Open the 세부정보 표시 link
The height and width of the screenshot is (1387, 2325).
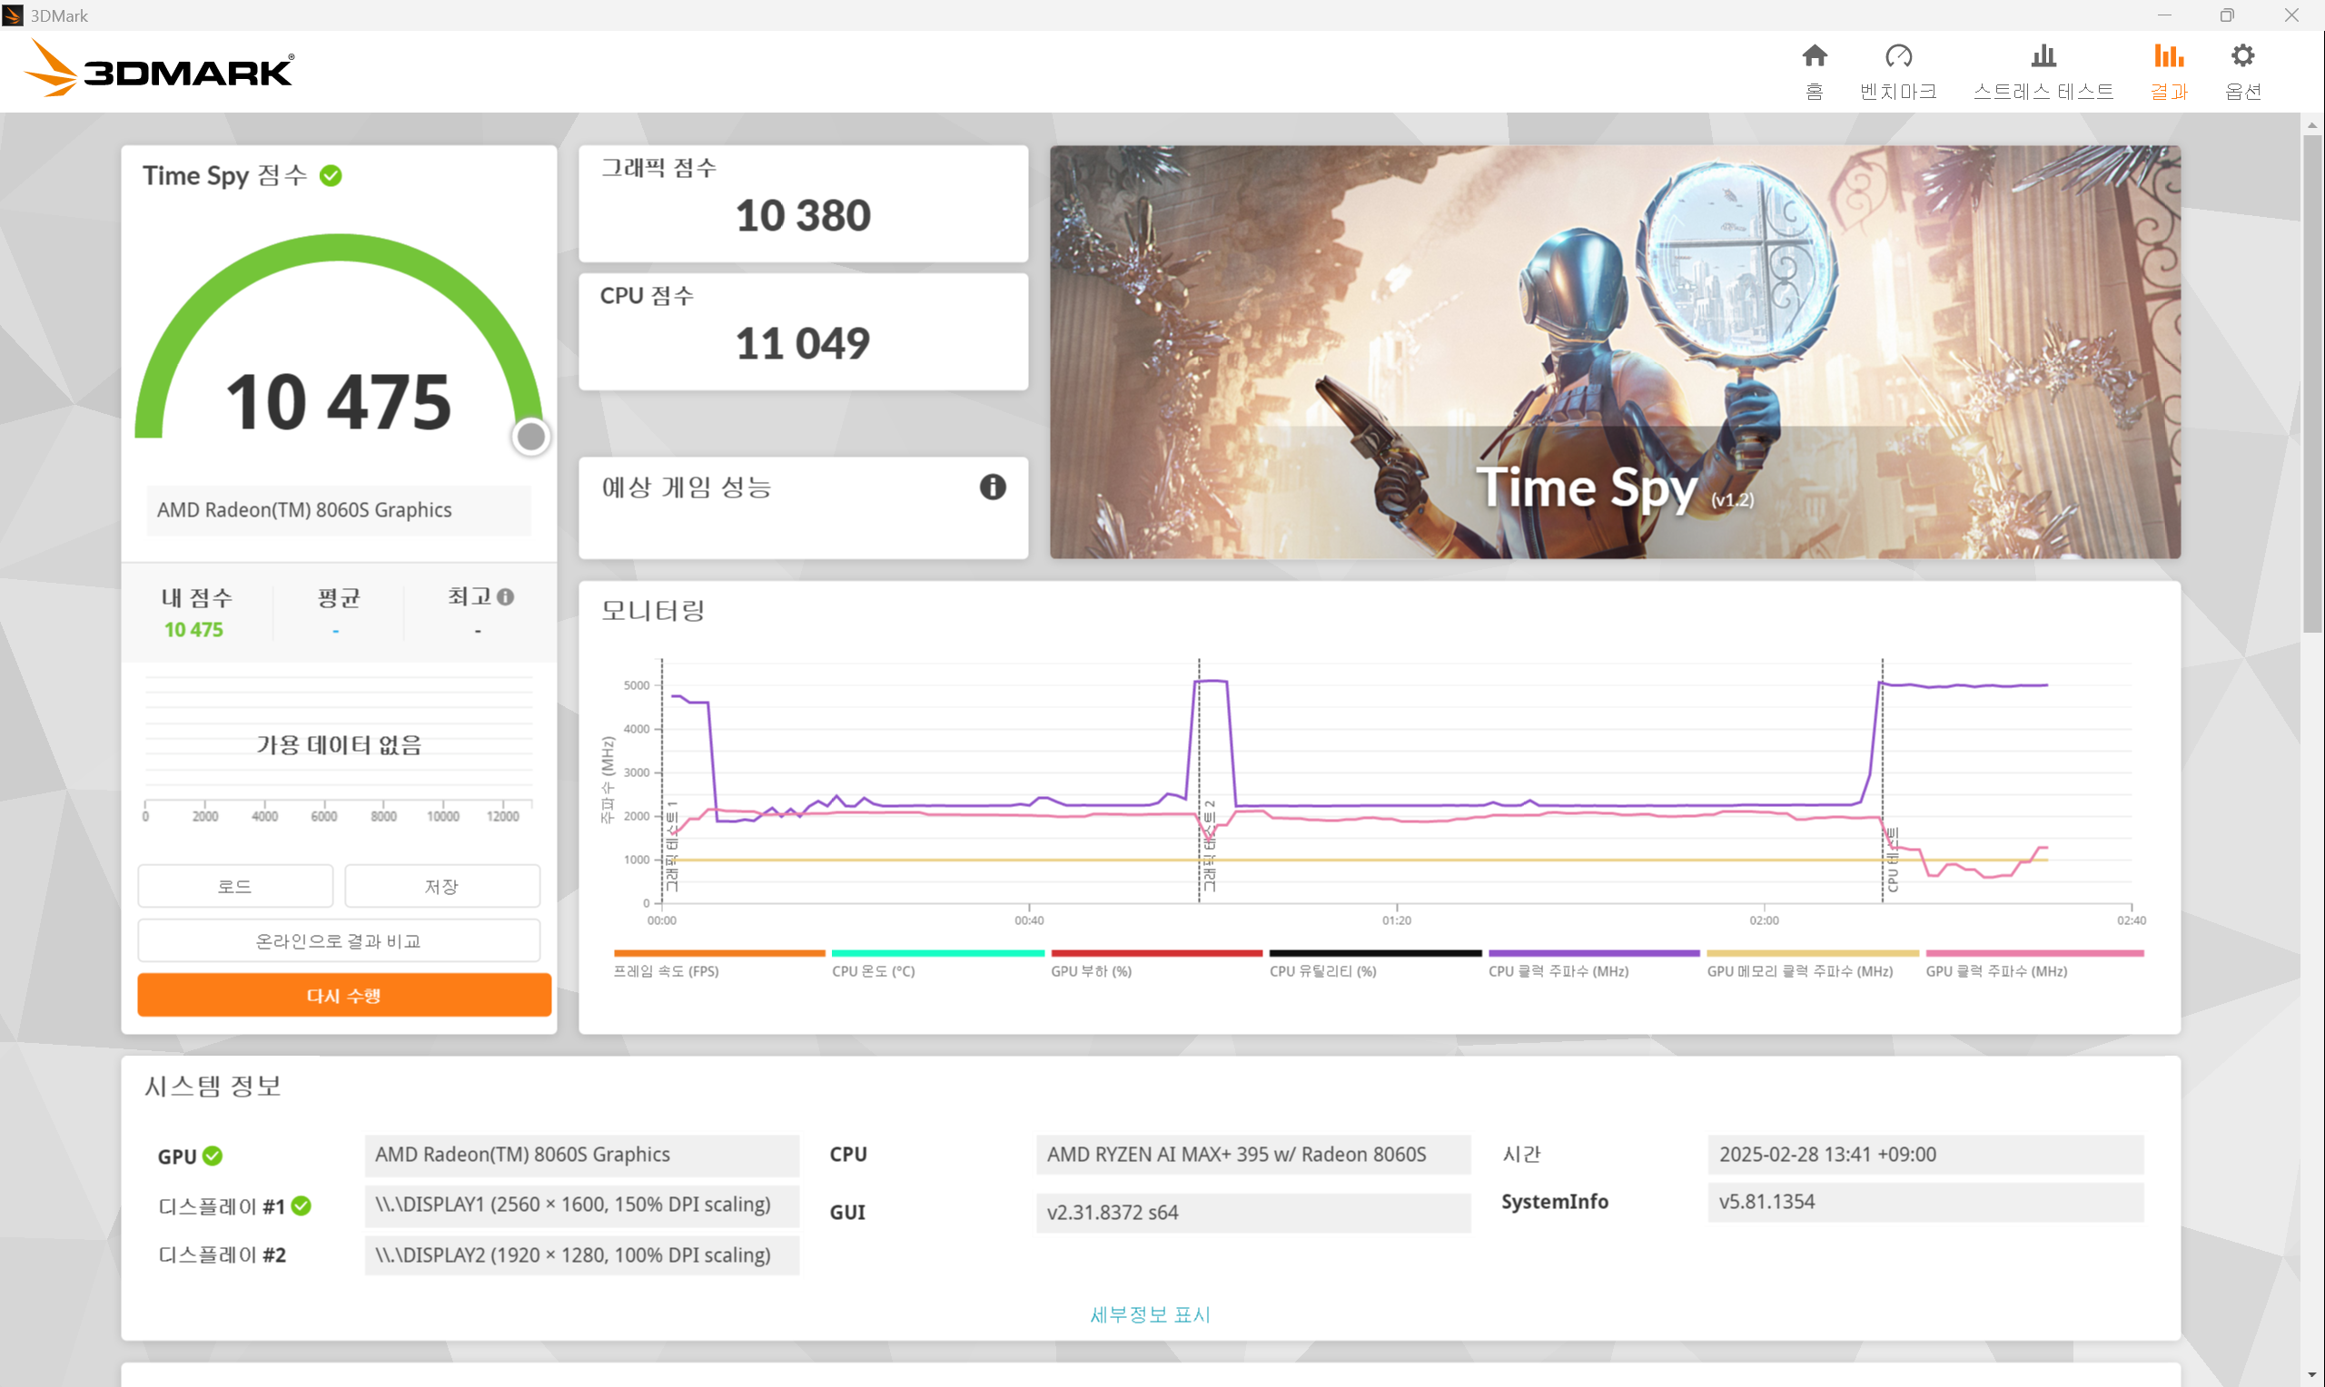1150,1315
